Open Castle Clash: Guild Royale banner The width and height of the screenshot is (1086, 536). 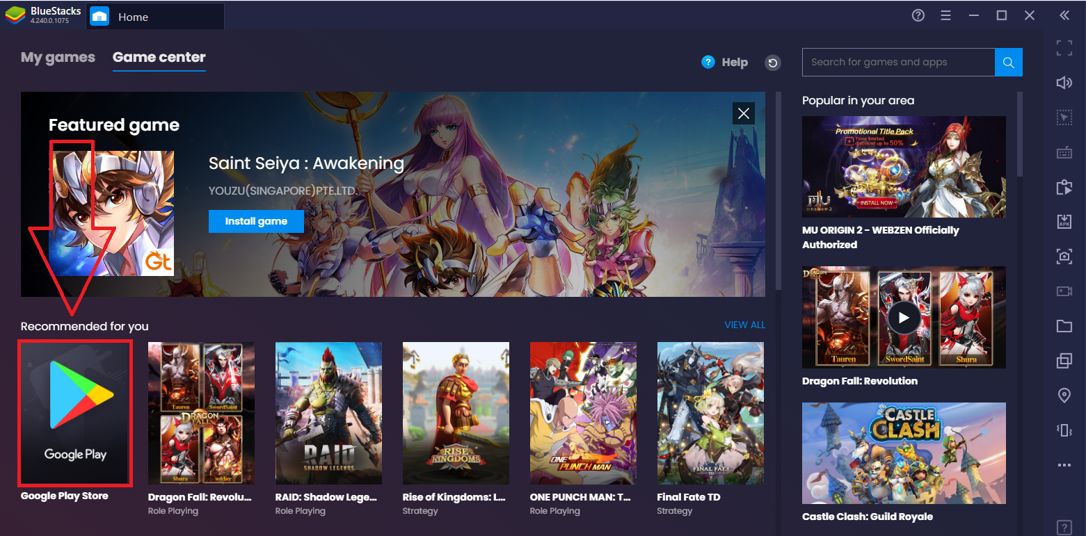904,453
